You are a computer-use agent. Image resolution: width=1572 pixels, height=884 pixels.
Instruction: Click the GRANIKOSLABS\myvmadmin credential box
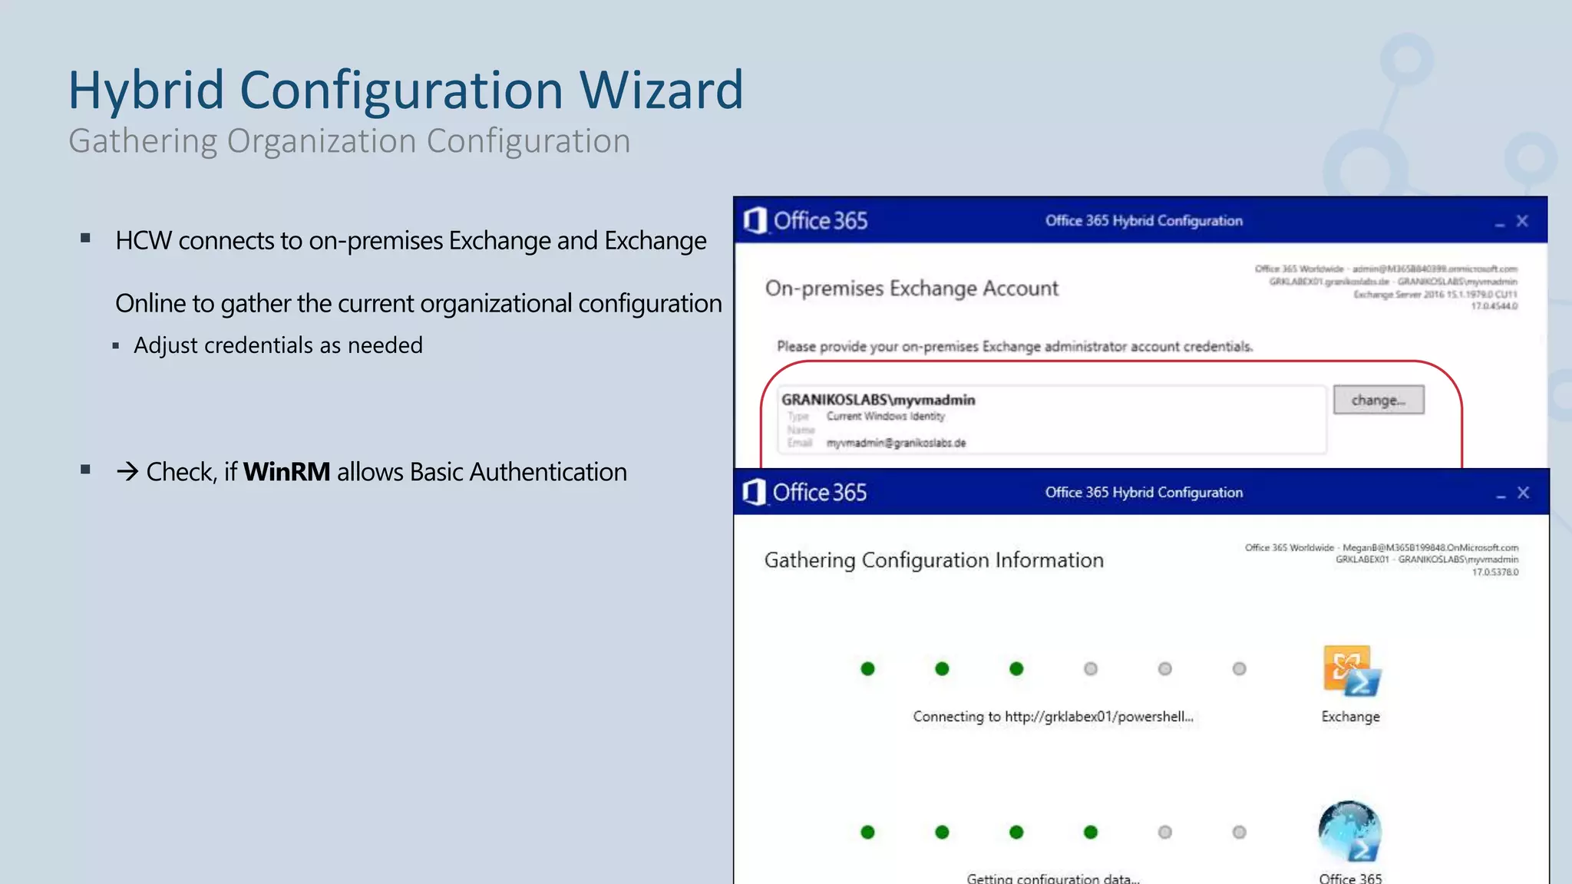(1052, 420)
